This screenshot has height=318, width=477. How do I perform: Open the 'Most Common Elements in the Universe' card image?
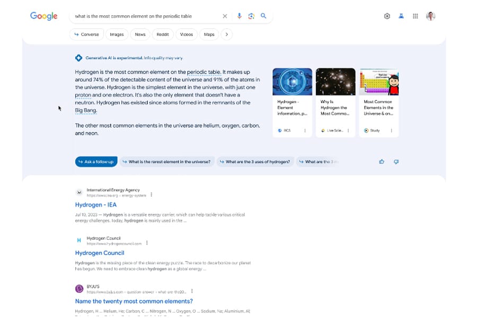(x=379, y=82)
